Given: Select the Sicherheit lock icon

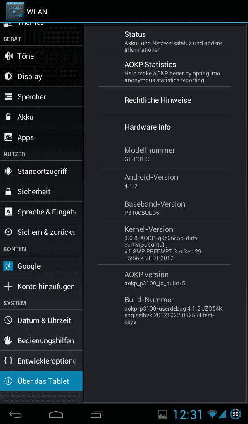Looking at the screenshot, I should point(8,191).
